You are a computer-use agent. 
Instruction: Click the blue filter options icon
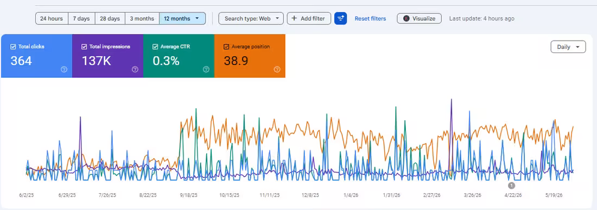point(340,18)
